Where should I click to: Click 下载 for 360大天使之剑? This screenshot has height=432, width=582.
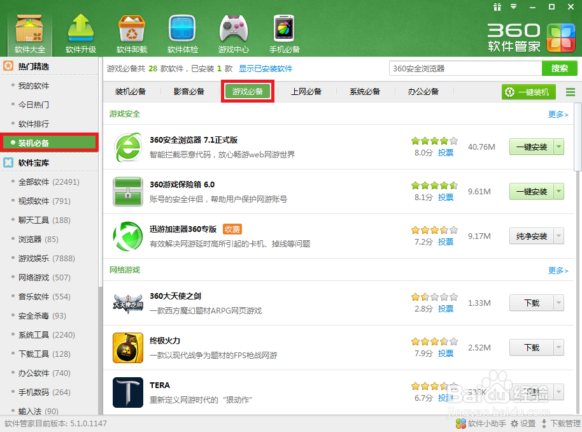tap(532, 303)
